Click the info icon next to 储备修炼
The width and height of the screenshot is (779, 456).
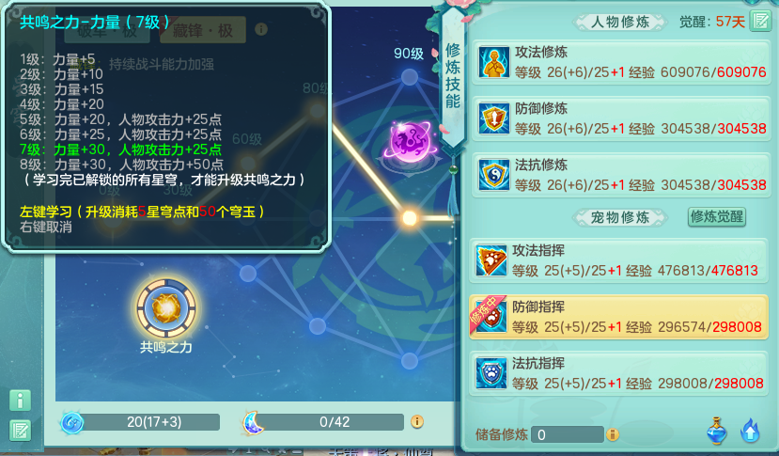[613, 434]
